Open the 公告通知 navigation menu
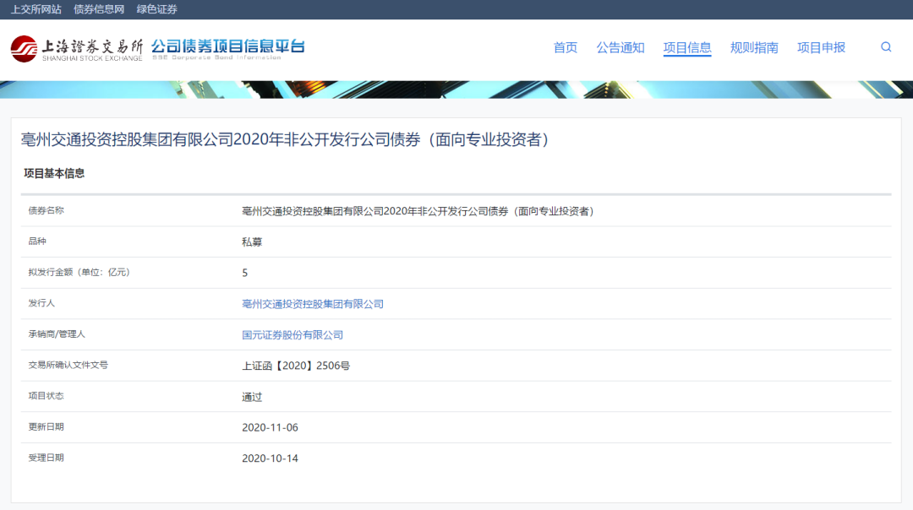This screenshot has height=510, width=913. (x=621, y=47)
